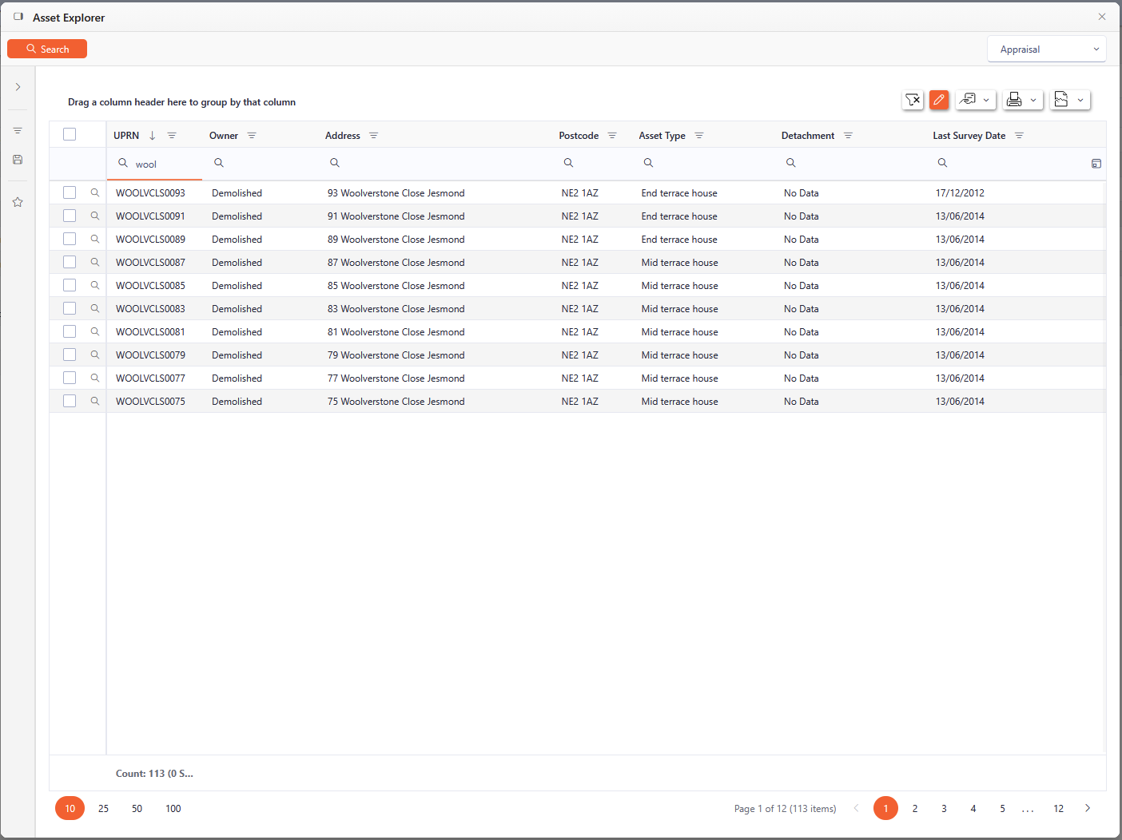
Task: Click the clear filters funnel icon
Action: point(913,100)
